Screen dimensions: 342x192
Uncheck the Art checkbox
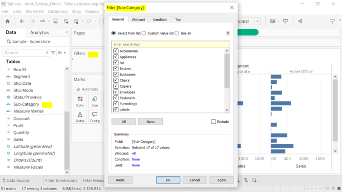(x=116, y=63)
